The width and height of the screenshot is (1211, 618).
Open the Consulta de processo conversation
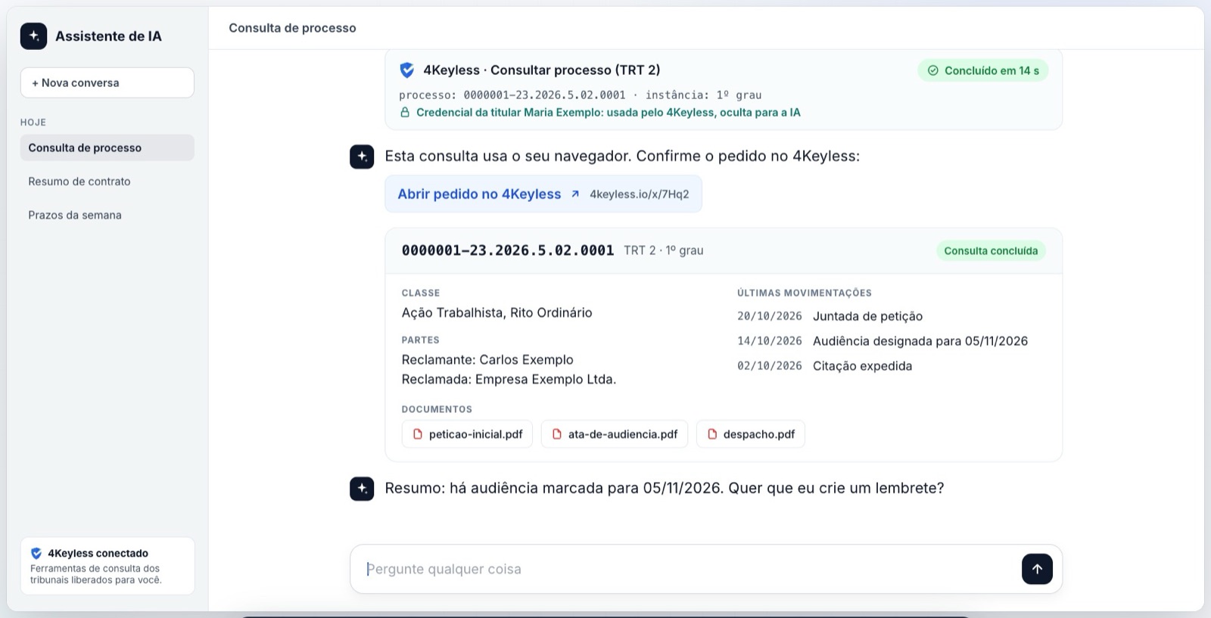[x=107, y=148]
